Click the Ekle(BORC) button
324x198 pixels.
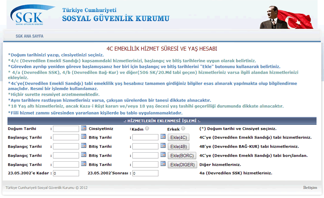(x=182, y=156)
